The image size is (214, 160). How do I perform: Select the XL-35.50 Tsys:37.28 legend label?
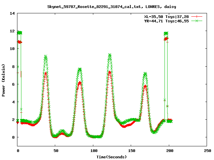(167, 17)
